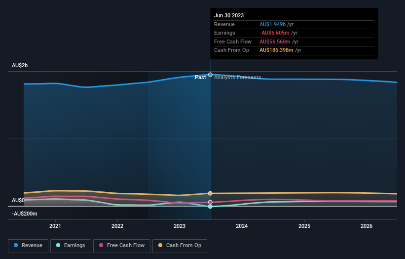The width and height of the screenshot is (405, 259).
Task: Click the 'Past' label on chart
Action: 200,78
